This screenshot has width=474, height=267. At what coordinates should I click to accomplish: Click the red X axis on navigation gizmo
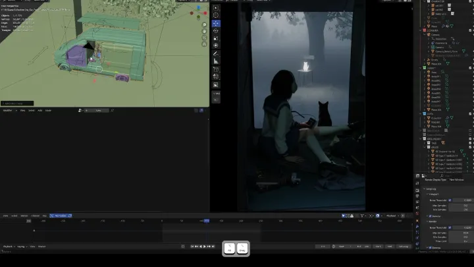tap(205, 13)
